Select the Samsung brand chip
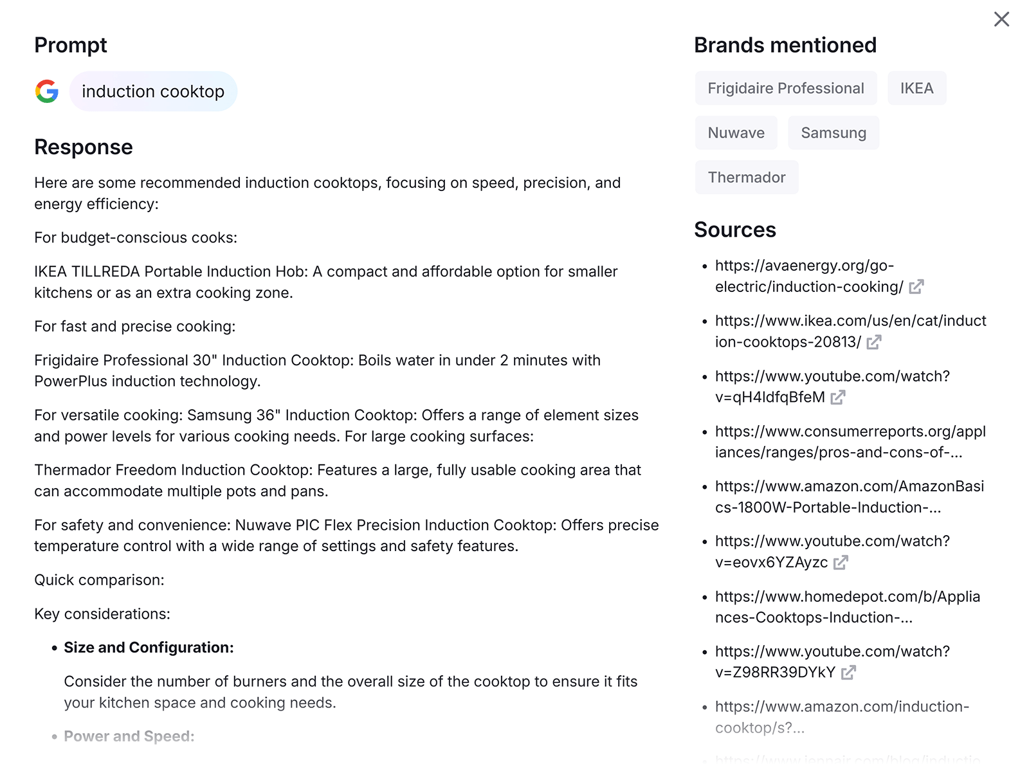 coord(833,132)
